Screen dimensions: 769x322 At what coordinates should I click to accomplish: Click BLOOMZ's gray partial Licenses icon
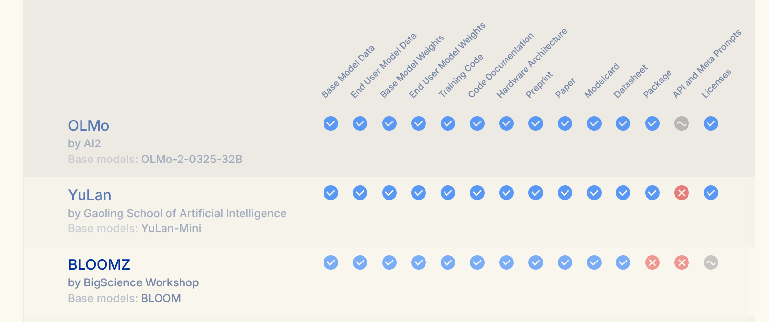tap(711, 262)
